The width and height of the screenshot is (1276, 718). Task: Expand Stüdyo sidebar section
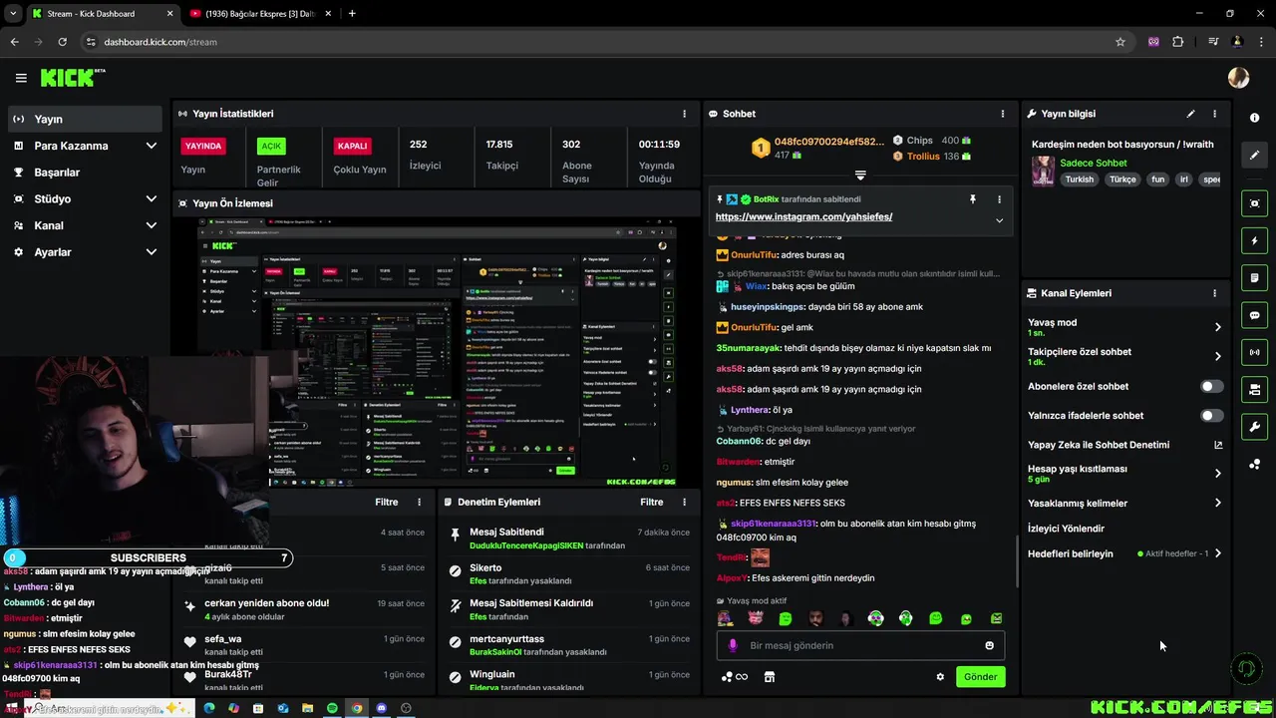(x=151, y=198)
